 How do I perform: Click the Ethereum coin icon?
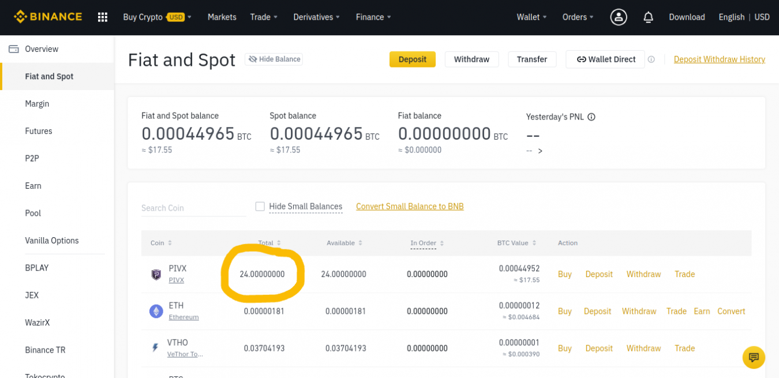coord(156,311)
